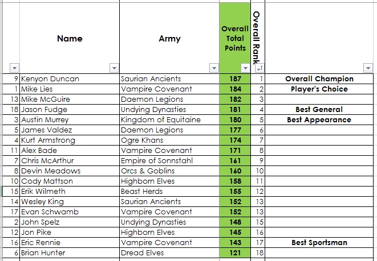The image size is (377, 261).
Task: Click the Best General award cell
Action: coord(319,110)
